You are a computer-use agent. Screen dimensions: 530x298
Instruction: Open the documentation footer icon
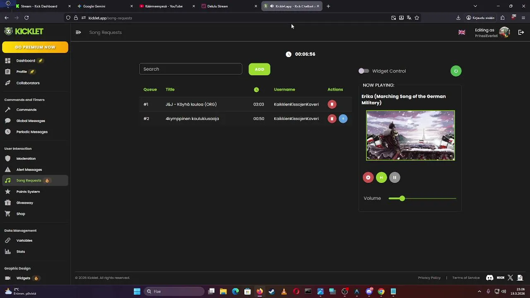520,278
